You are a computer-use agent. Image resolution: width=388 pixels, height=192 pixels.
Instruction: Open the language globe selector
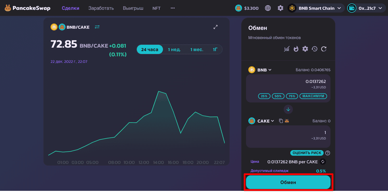(x=268, y=8)
